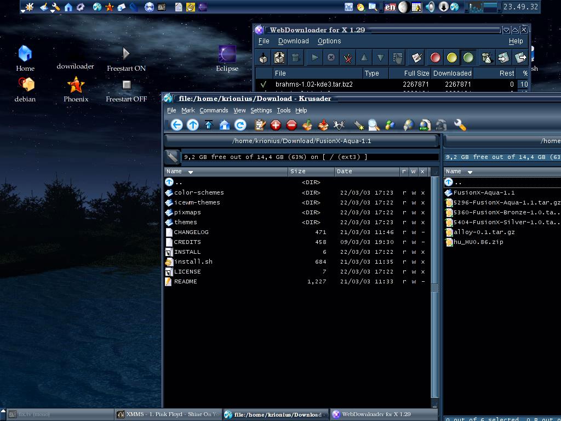This screenshot has height=421, width=561.
Task: Click the Full Size column header in WebDownloader
Action: tap(410, 73)
